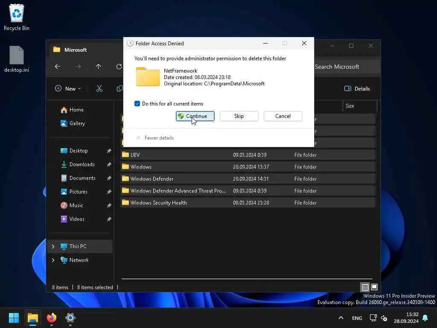
Task: Click the pin icon beside Pictures
Action: [x=109, y=192]
